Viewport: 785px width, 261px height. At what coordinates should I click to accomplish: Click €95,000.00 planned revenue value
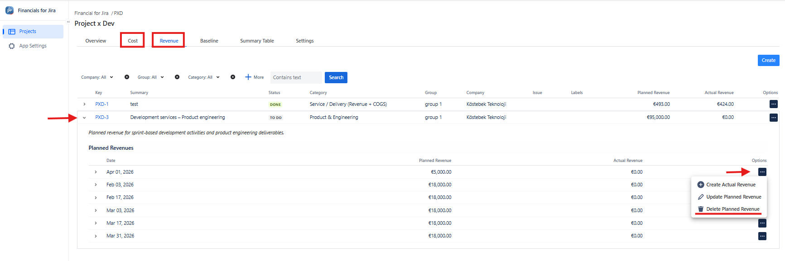click(x=658, y=118)
